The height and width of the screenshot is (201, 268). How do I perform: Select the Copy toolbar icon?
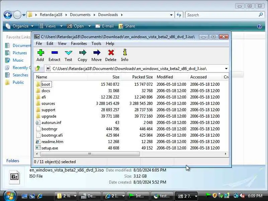coord(82,55)
